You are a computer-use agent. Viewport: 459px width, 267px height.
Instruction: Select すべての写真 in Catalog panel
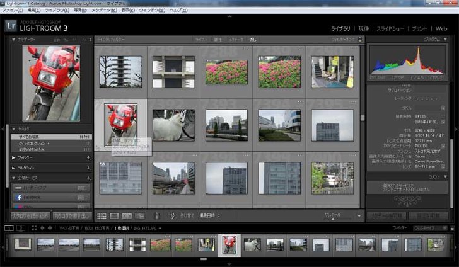click(52, 137)
